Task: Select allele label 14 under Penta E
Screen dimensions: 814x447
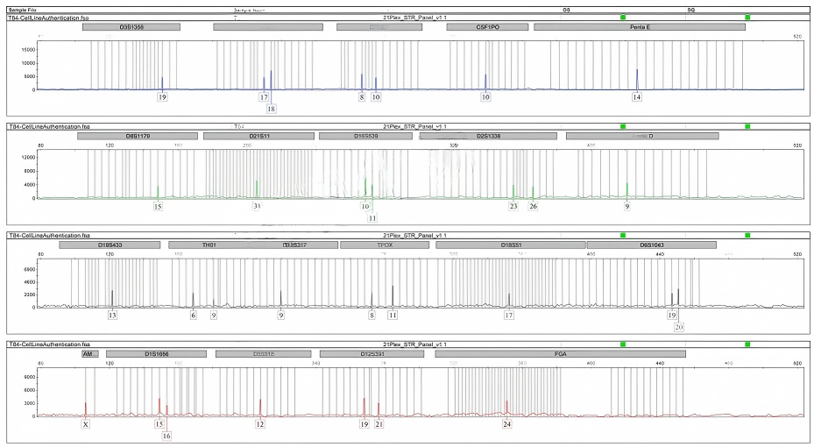Action: 637,97
